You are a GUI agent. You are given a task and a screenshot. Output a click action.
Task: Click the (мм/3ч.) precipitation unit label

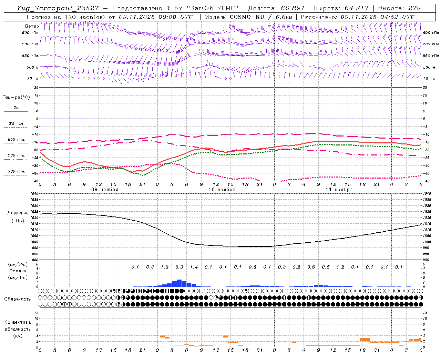point(18,264)
